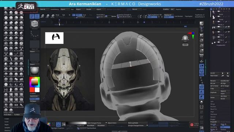Click the AutoReorder button
Screen dimensions: 234x132
pos(225,81)
